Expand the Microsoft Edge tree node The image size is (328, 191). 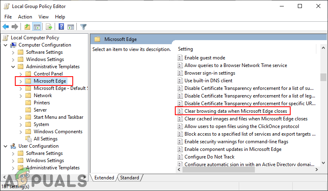point(21,81)
